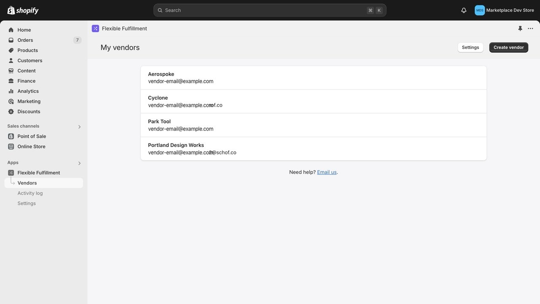540x304 pixels.
Task: Click the Search field
Action: click(270, 10)
